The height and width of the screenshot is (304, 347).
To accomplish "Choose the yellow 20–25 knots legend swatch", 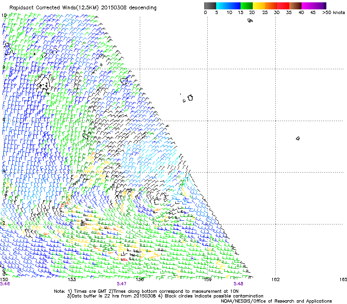I will pyautogui.click(x=259, y=6).
